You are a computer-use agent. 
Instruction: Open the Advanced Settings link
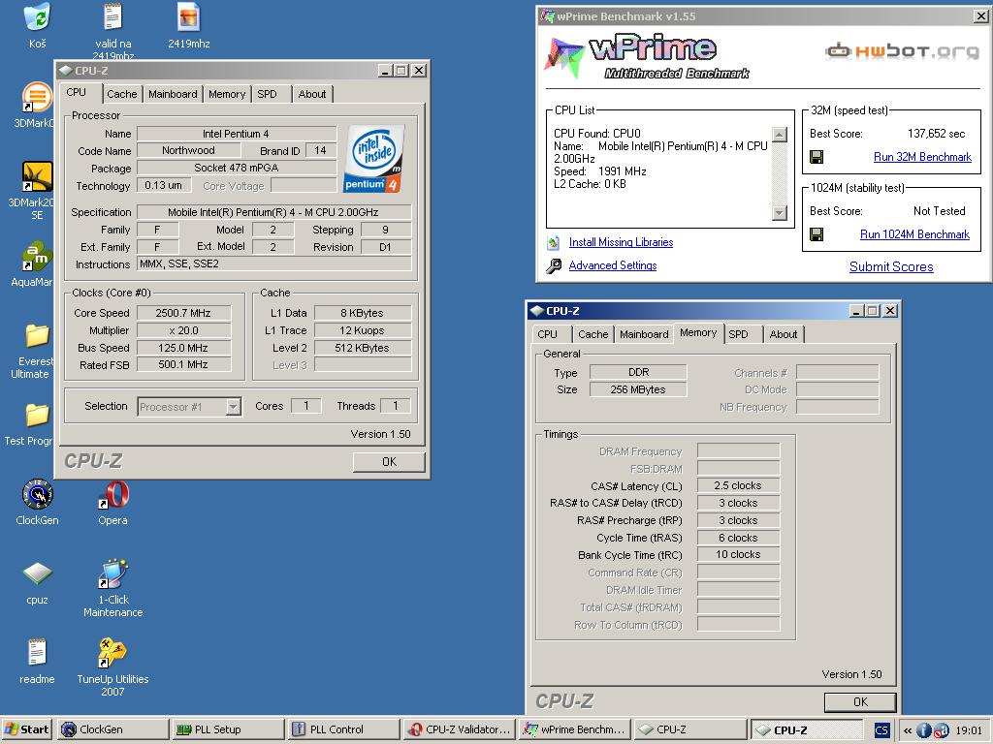point(613,265)
